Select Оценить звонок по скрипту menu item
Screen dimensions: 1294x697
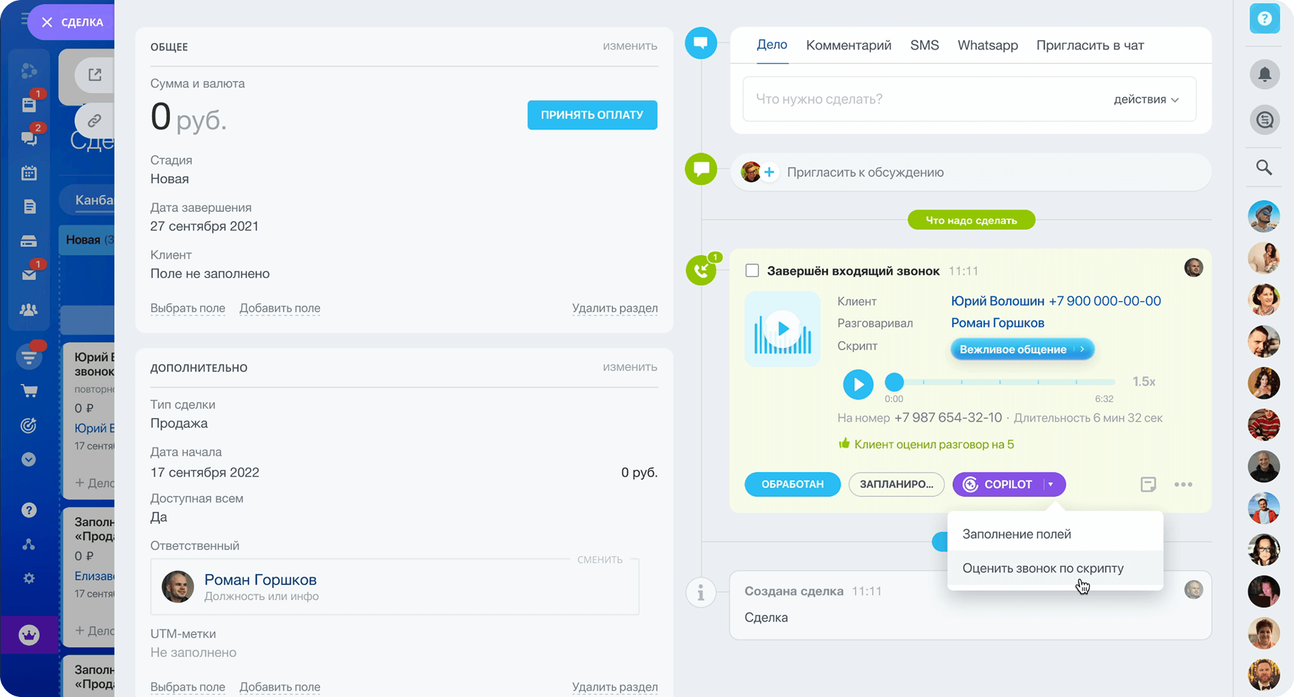(x=1043, y=568)
